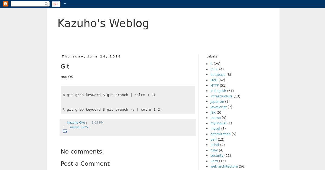Open the navbar dropdown arrow
The height and width of the screenshot is (170, 325).
65,4
